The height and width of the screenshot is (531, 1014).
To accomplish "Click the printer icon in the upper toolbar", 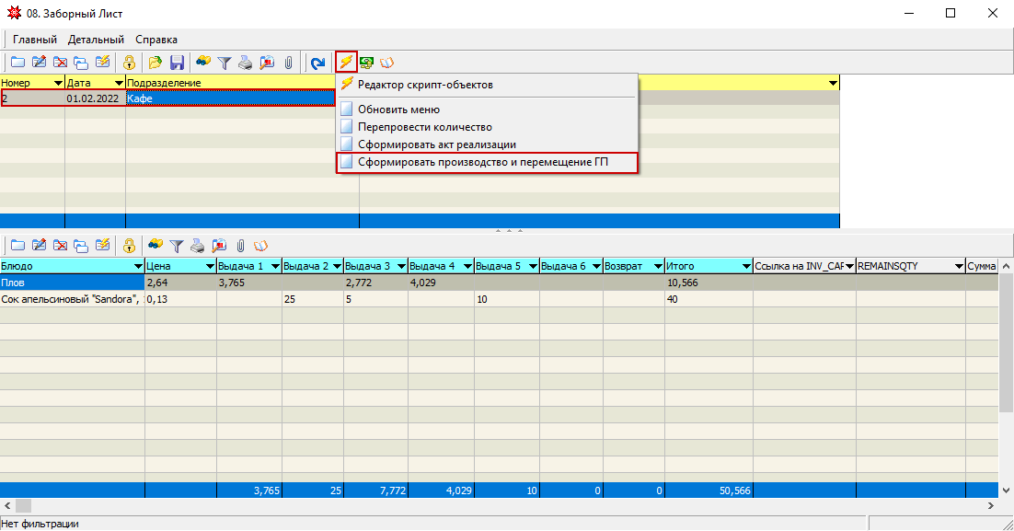I will click(x=246, y=63).
